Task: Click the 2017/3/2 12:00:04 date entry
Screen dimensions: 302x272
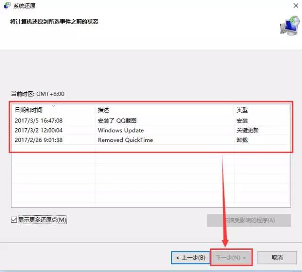Action: point(39,130)
